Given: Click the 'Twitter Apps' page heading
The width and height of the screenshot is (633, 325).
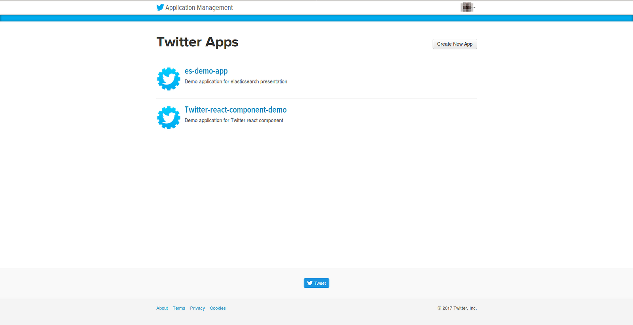Looking at the screenshot, I should (197, 42).
